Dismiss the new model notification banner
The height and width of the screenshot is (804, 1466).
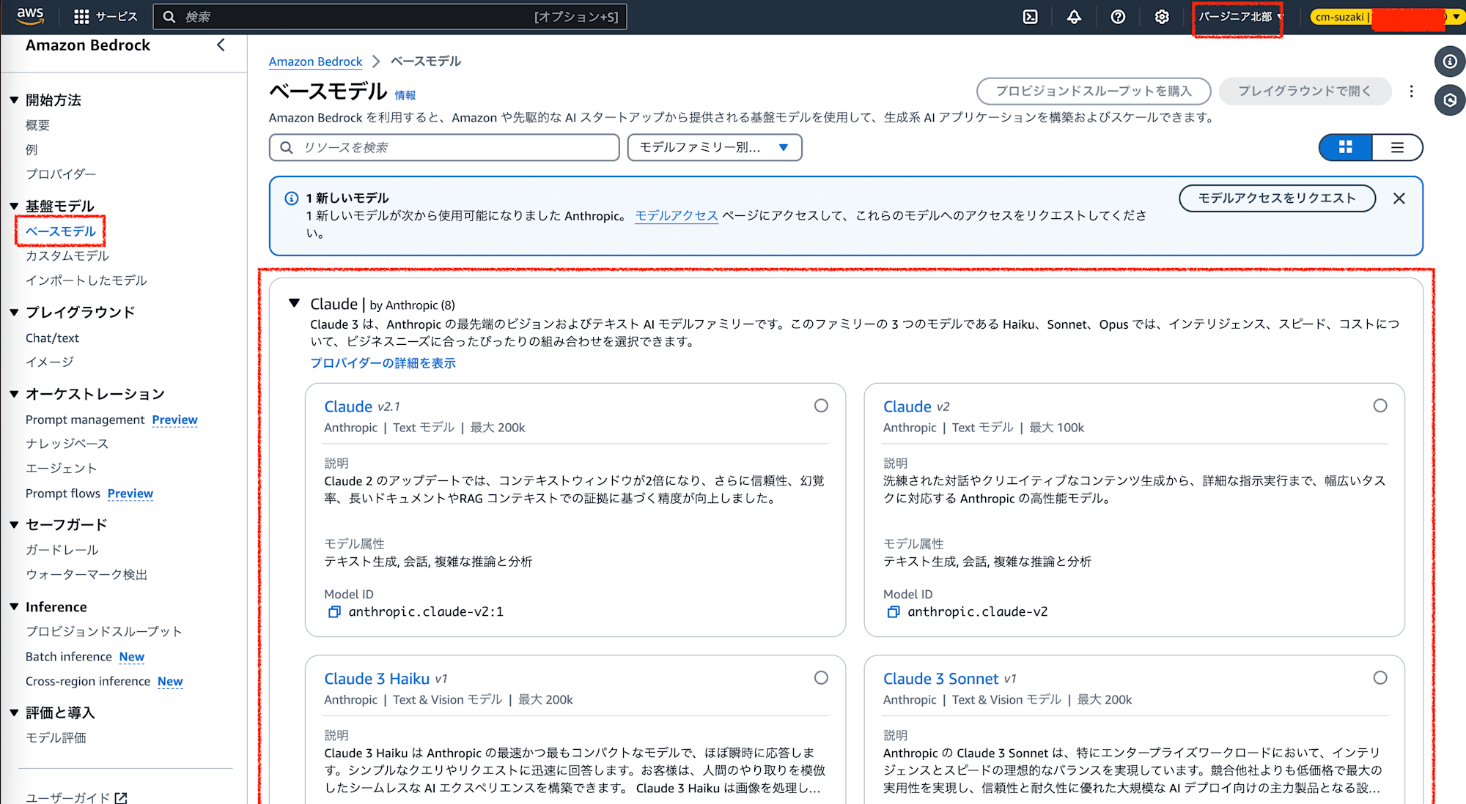(x=1399, y=198)
